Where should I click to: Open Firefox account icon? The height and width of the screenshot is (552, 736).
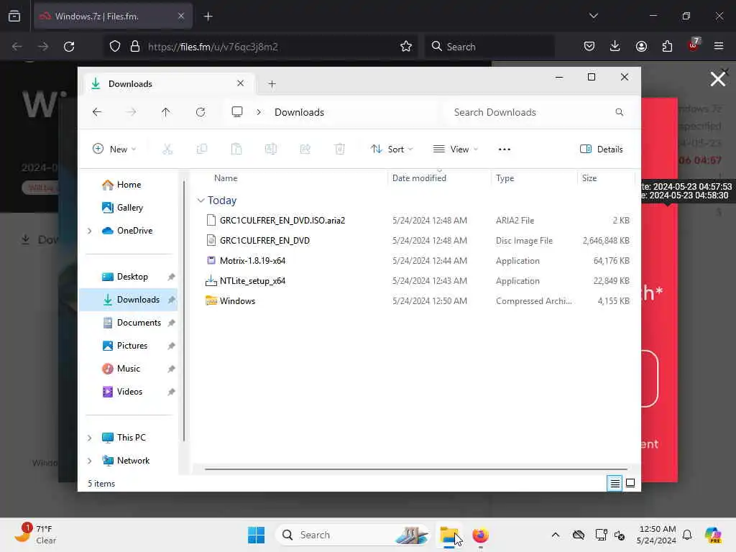point(641,47)
